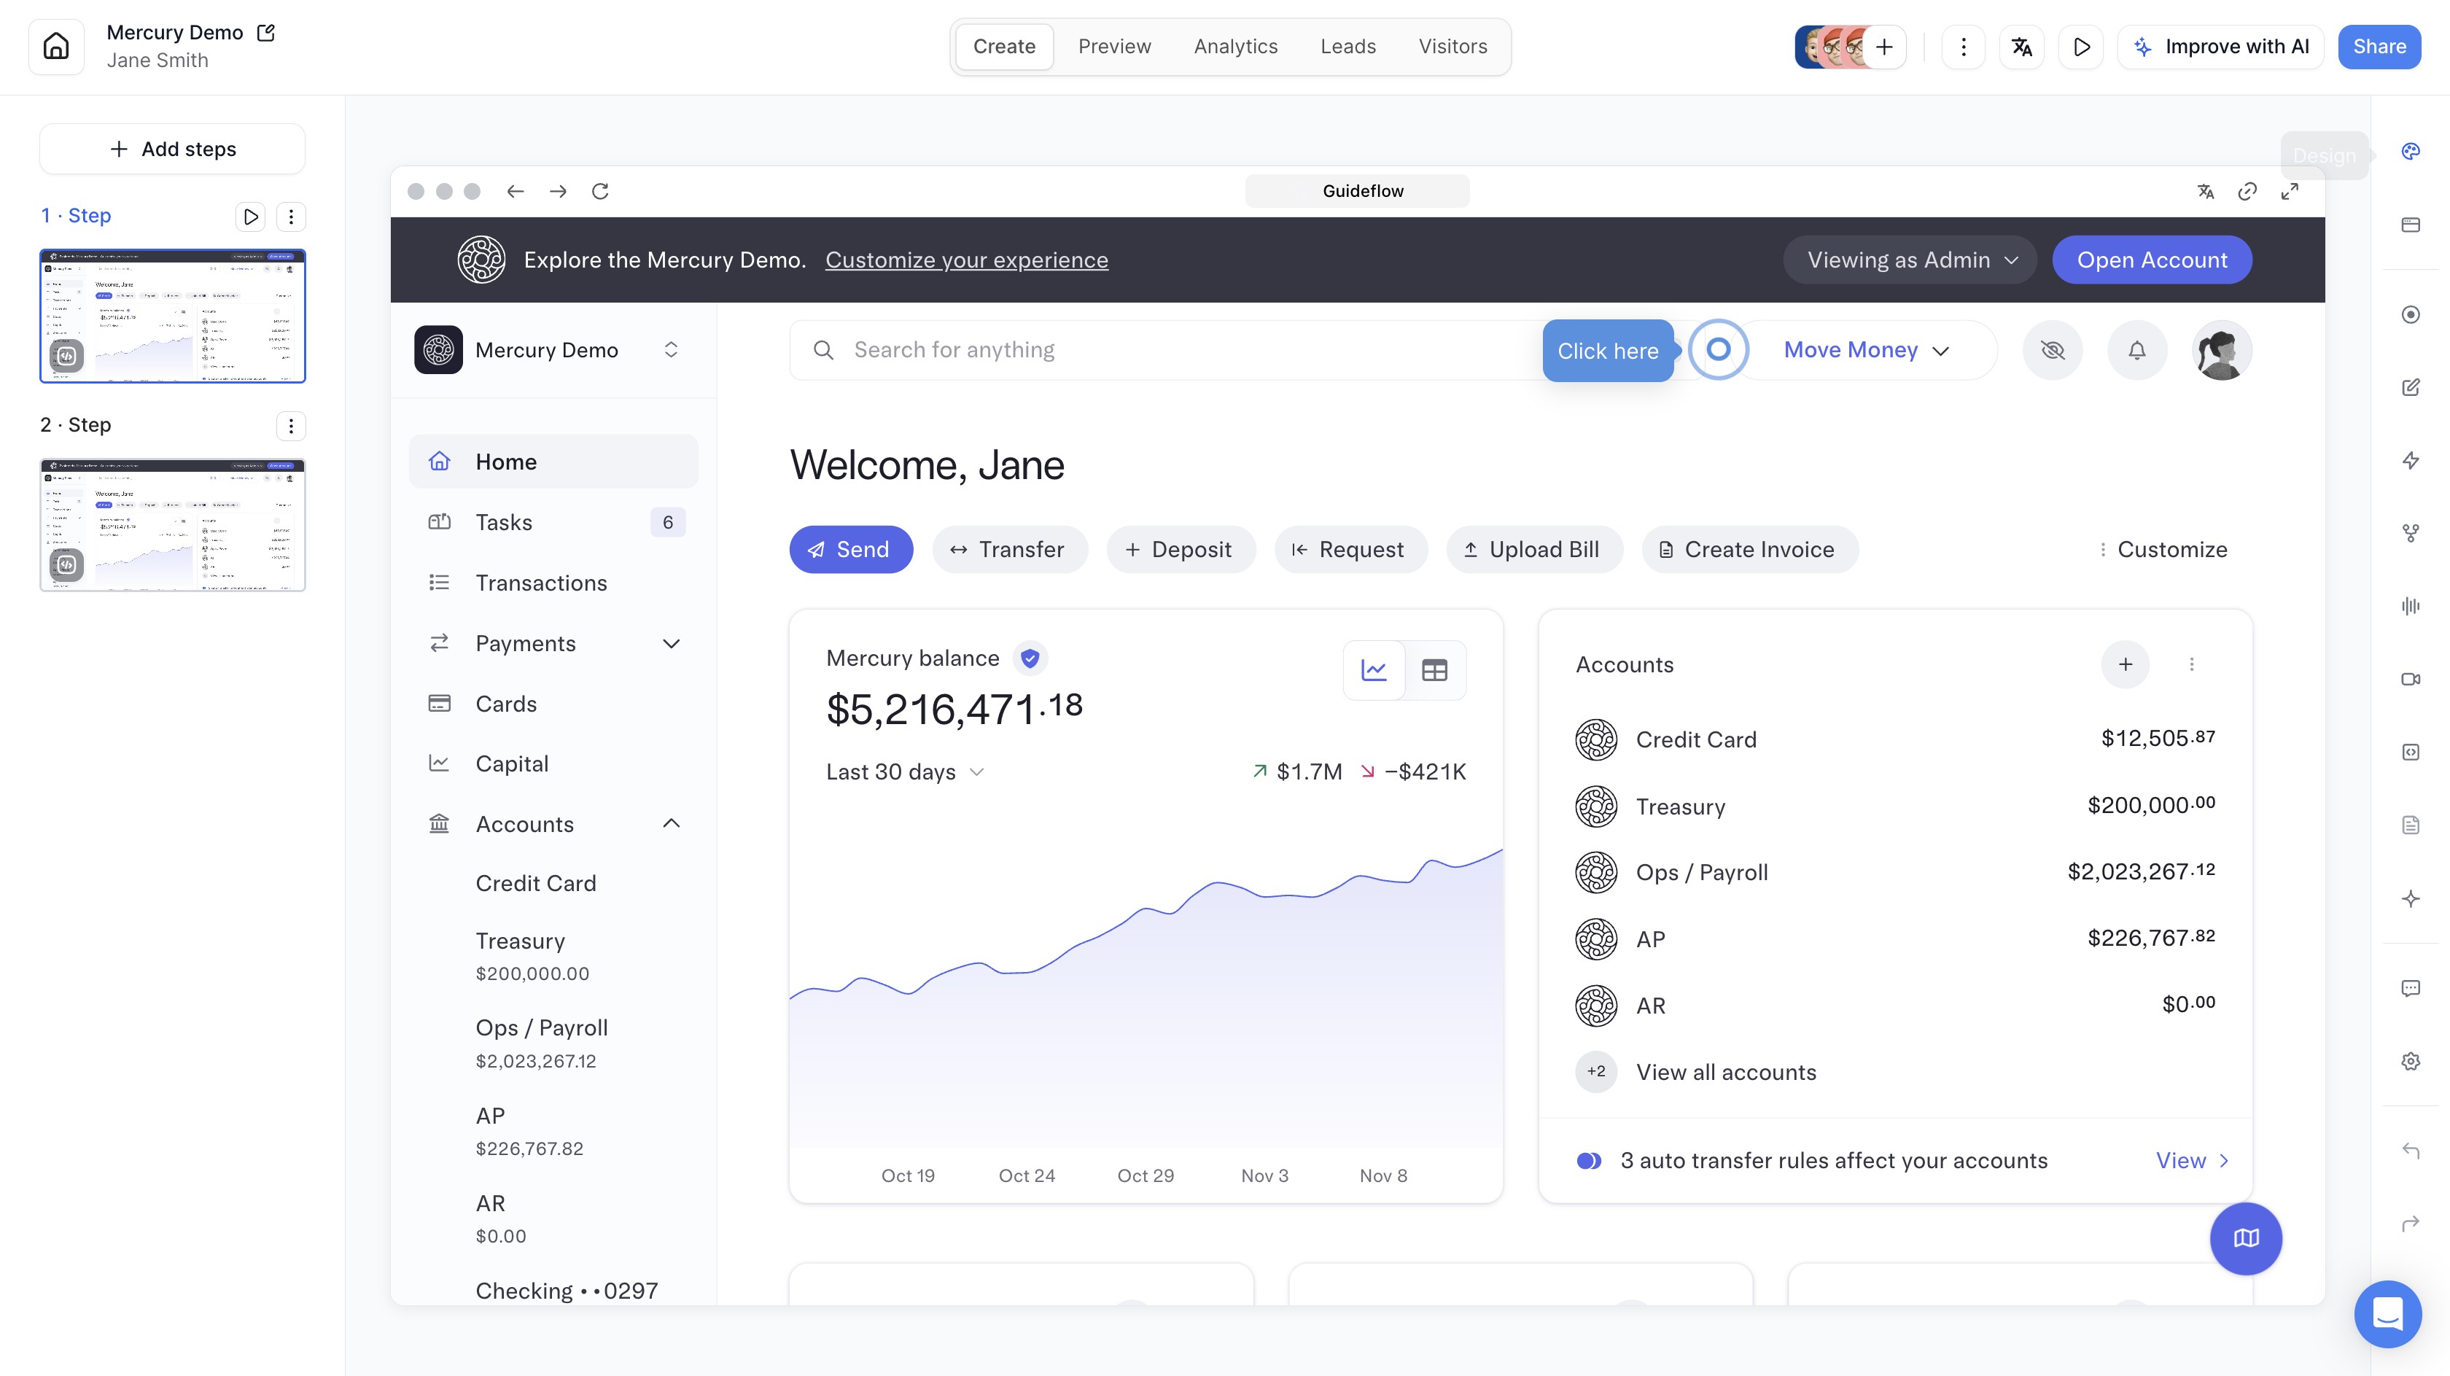Open the settings gear in right sidebar
The width and height of the screenshot is (2450, 1376).
(2410, 1061)
